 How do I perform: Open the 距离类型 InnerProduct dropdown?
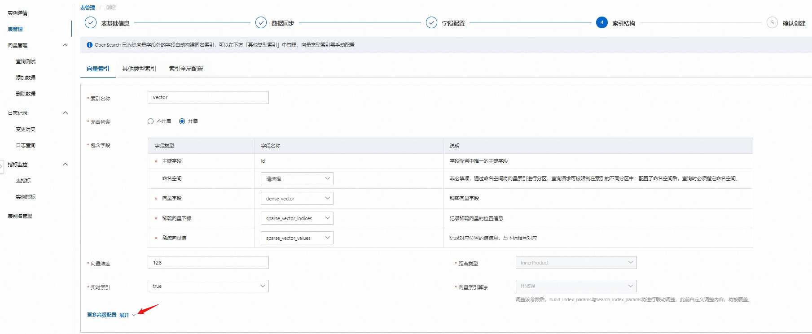point(576,263)
